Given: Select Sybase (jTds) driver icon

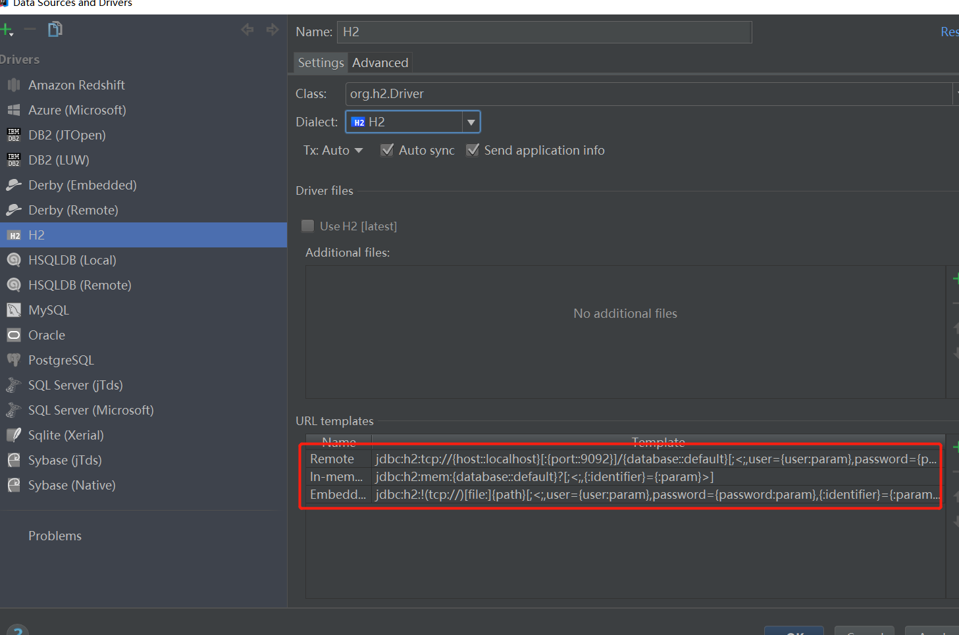Looking at the screenshot, I should click(x=14, y=460).
